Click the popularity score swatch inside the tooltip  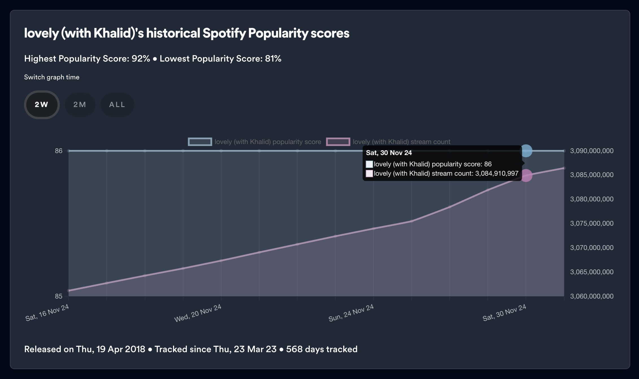click(x=369, y=164)
